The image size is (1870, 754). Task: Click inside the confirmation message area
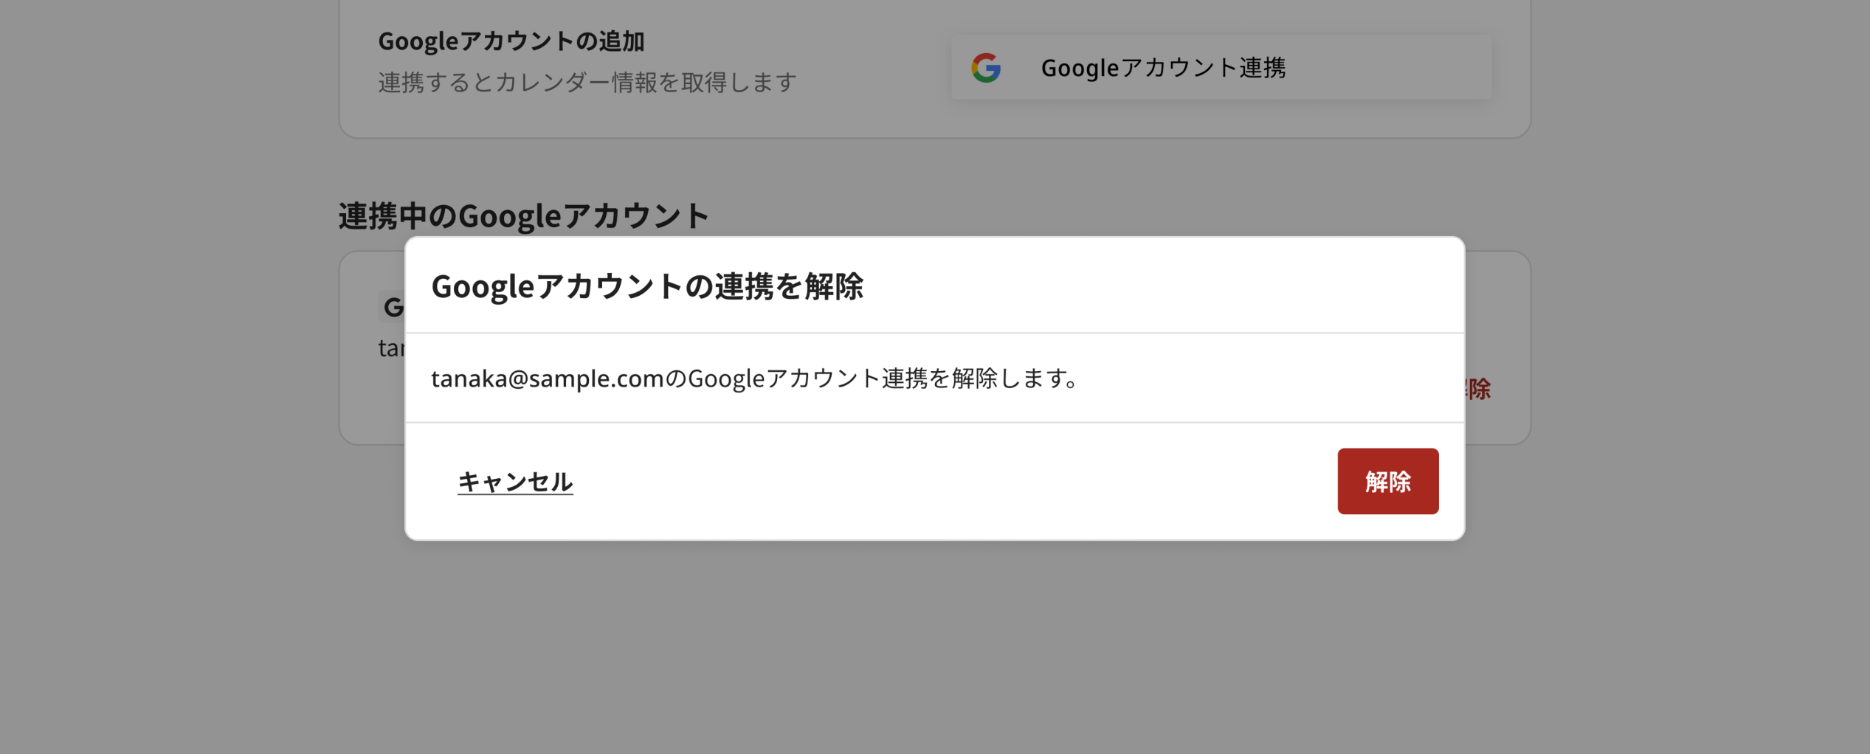934,378
